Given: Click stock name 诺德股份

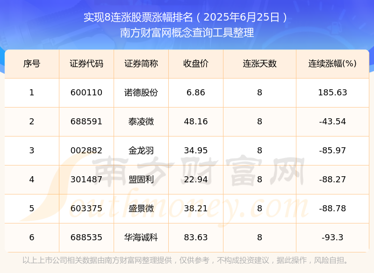Looking at the screenshot, I should point(141,93).
